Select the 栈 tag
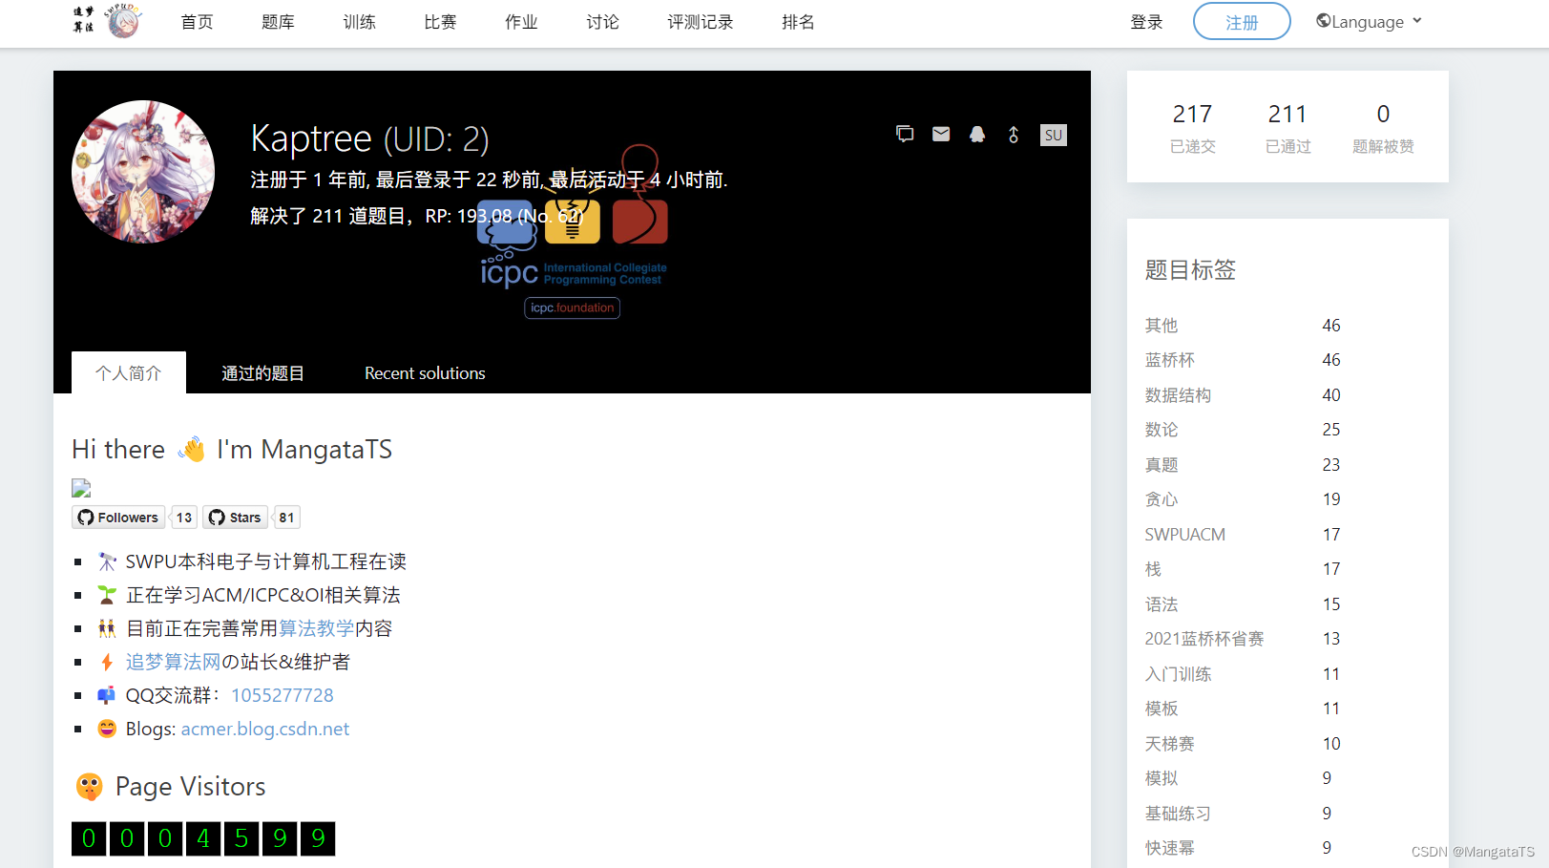1549x868 pixels. point(1153,569)
